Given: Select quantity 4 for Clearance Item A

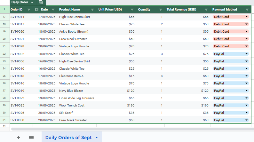Looking at the screenshot, I should pos(150,76).
